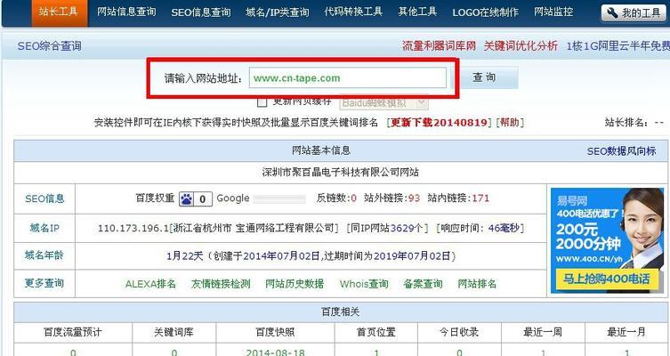Click the IP address 110.173.196.1

pos(133,228)
